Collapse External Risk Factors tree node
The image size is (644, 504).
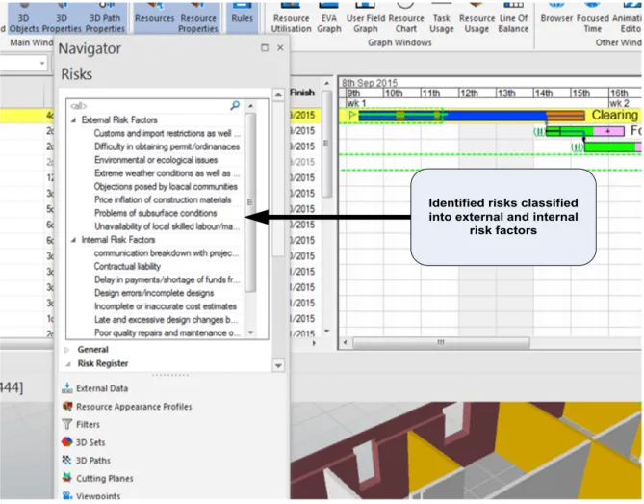pyautogui.click(x=74, y=120)
